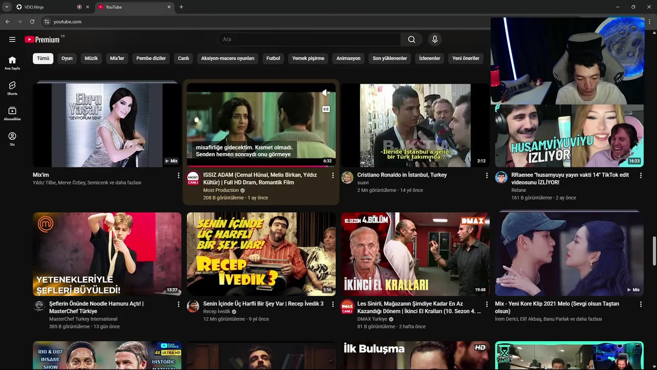Close the VDO.Ninja browser tab
Image resolution: width=657 pixels, height=370 pixels.
coord(87,7)
